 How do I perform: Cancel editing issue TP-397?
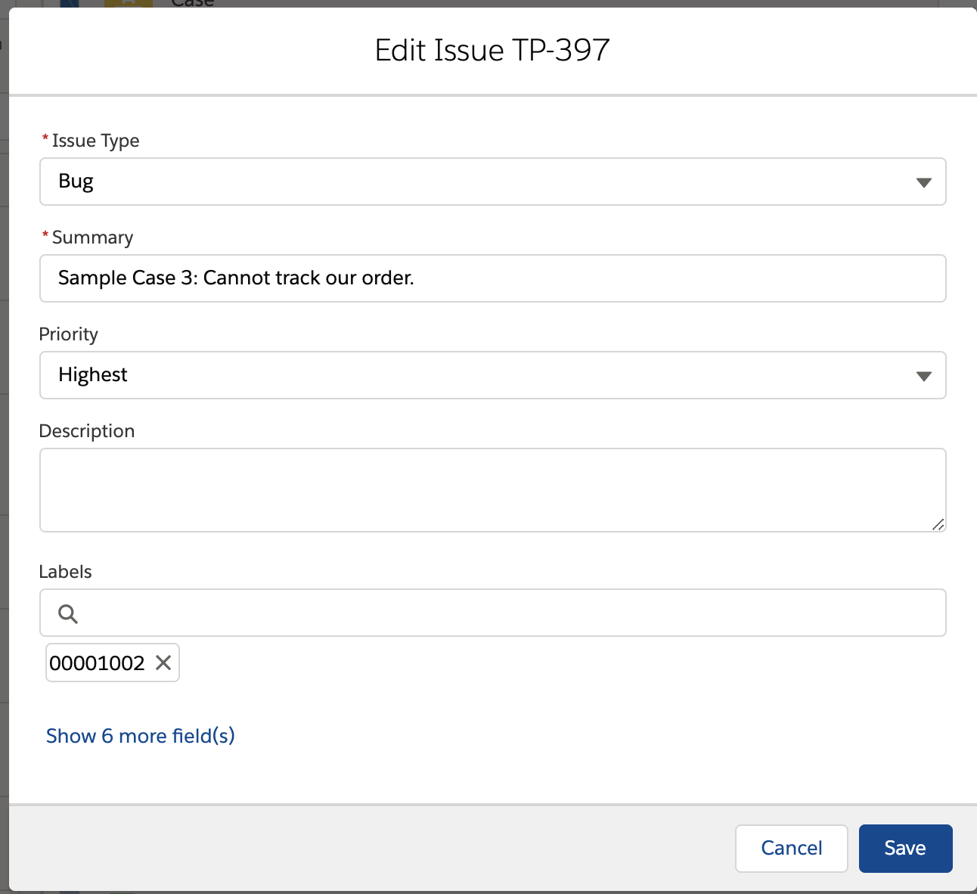point(791,848)
